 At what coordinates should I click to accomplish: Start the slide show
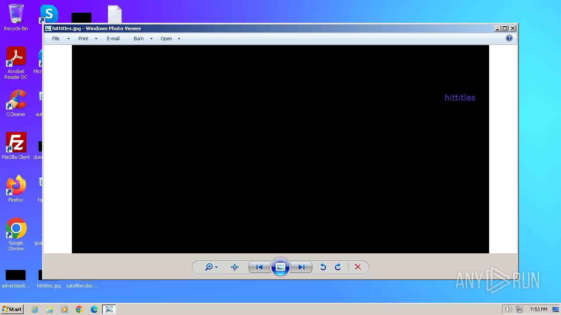[280, 267]
